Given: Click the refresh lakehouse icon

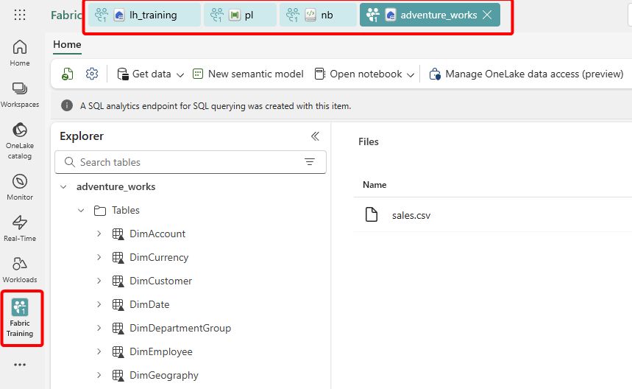Looking at the screenshot, I should click(67, 74).
